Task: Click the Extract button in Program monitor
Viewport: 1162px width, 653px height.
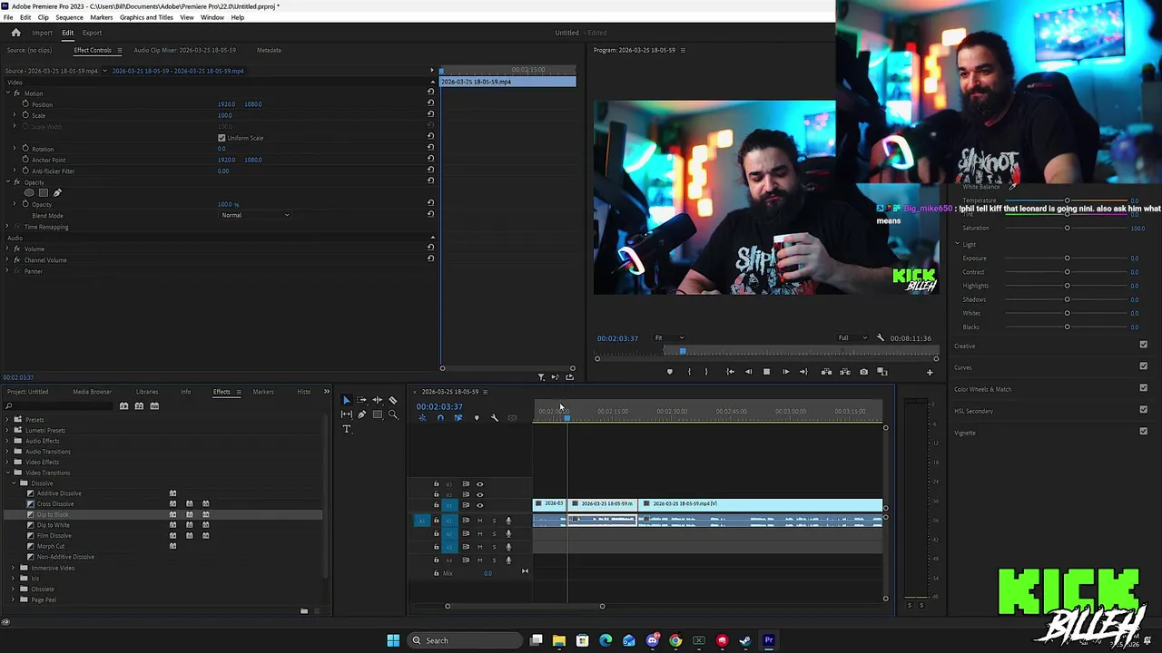Action: (845, 372)
